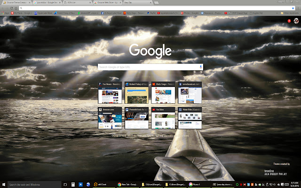
Task: Open the Photos - Google bookmark
Action: (x=190, y=13)
